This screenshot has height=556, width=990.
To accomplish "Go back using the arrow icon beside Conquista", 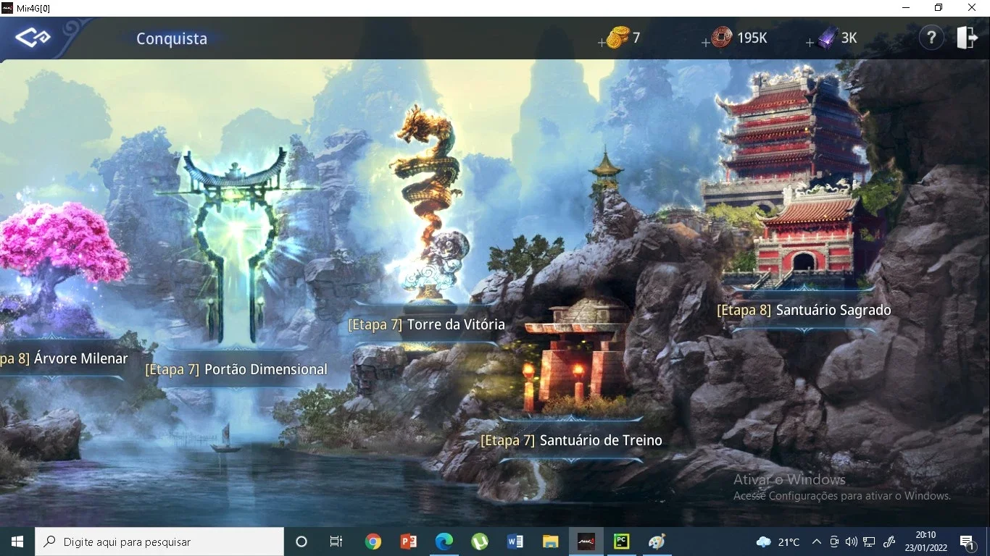I will (x=33, y=38).
